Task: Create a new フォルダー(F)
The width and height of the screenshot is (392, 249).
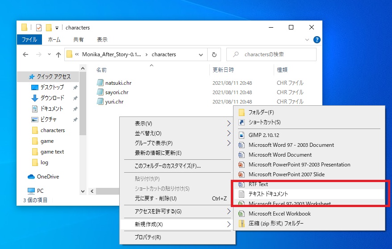Action: pyautogui.click(x=309, y=112)
